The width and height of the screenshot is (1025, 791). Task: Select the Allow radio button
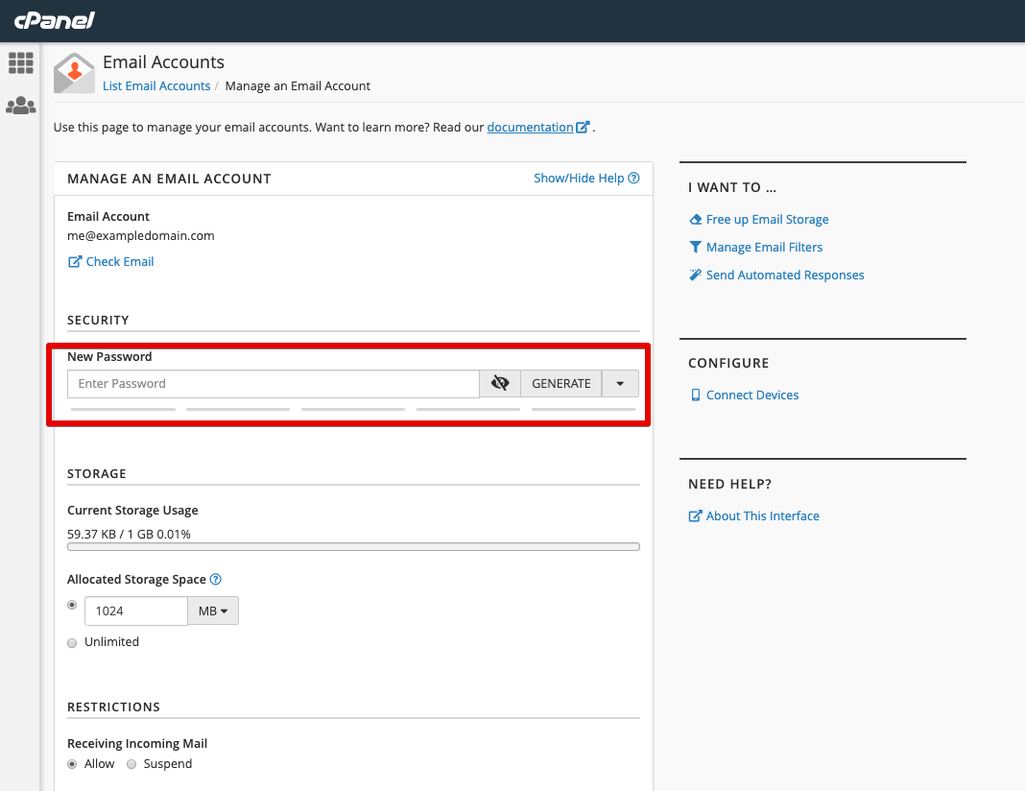[x=71, y=764]
